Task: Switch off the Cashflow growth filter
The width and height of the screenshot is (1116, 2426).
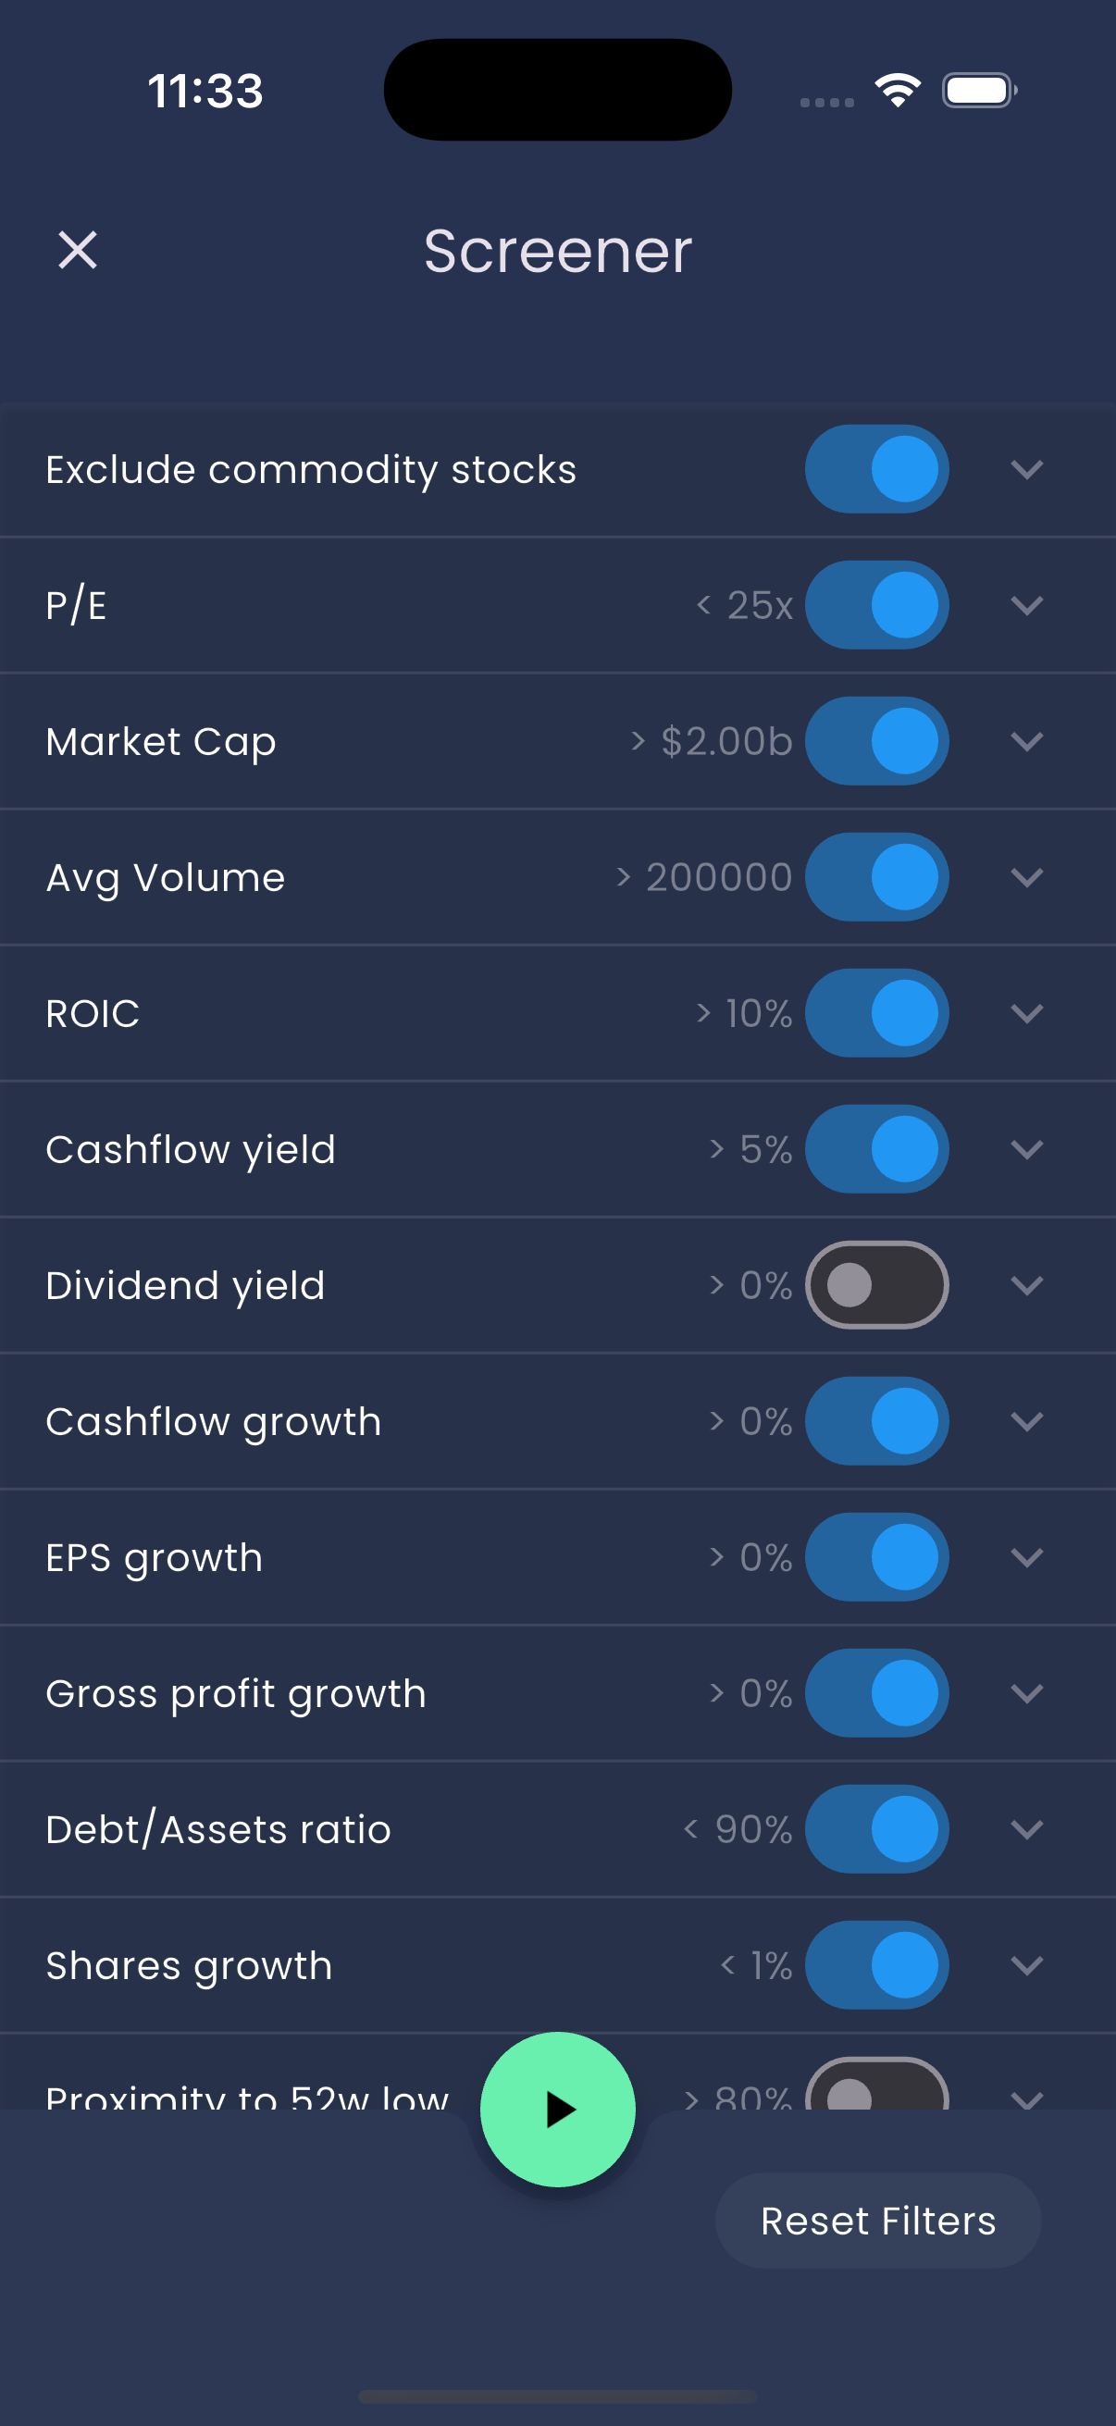Action: pyautogui.click(x=875, y=1421)
